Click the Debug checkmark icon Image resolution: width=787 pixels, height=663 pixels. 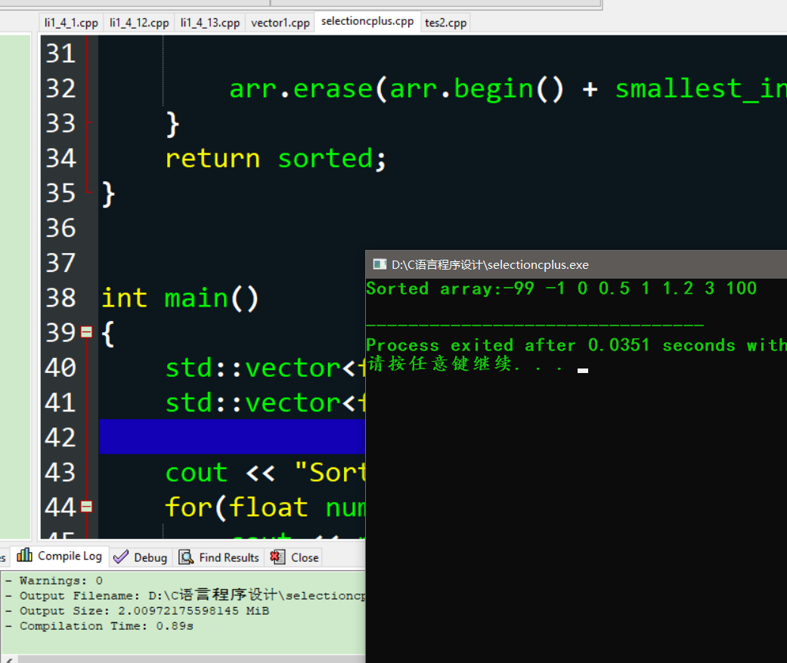pyautogui.click(x=121, y=557)
